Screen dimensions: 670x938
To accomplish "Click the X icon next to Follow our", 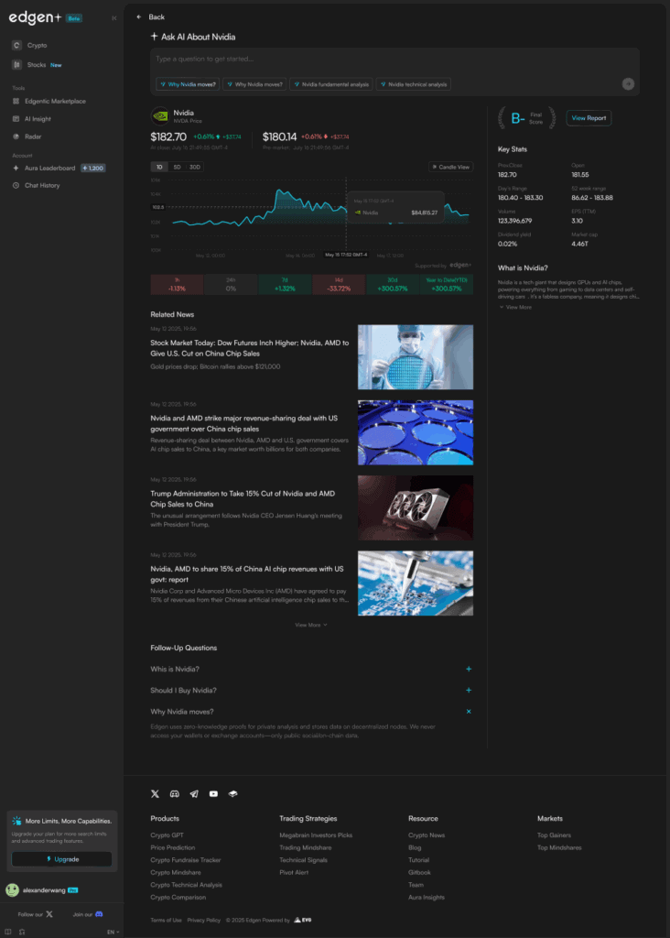I will point(49,914).
